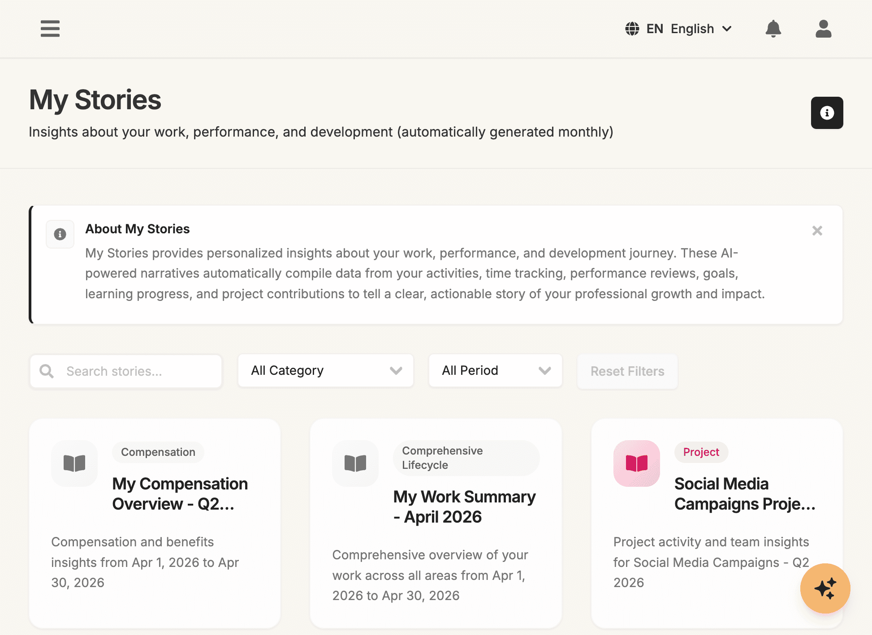Open the user profile icon

point(823,29)
